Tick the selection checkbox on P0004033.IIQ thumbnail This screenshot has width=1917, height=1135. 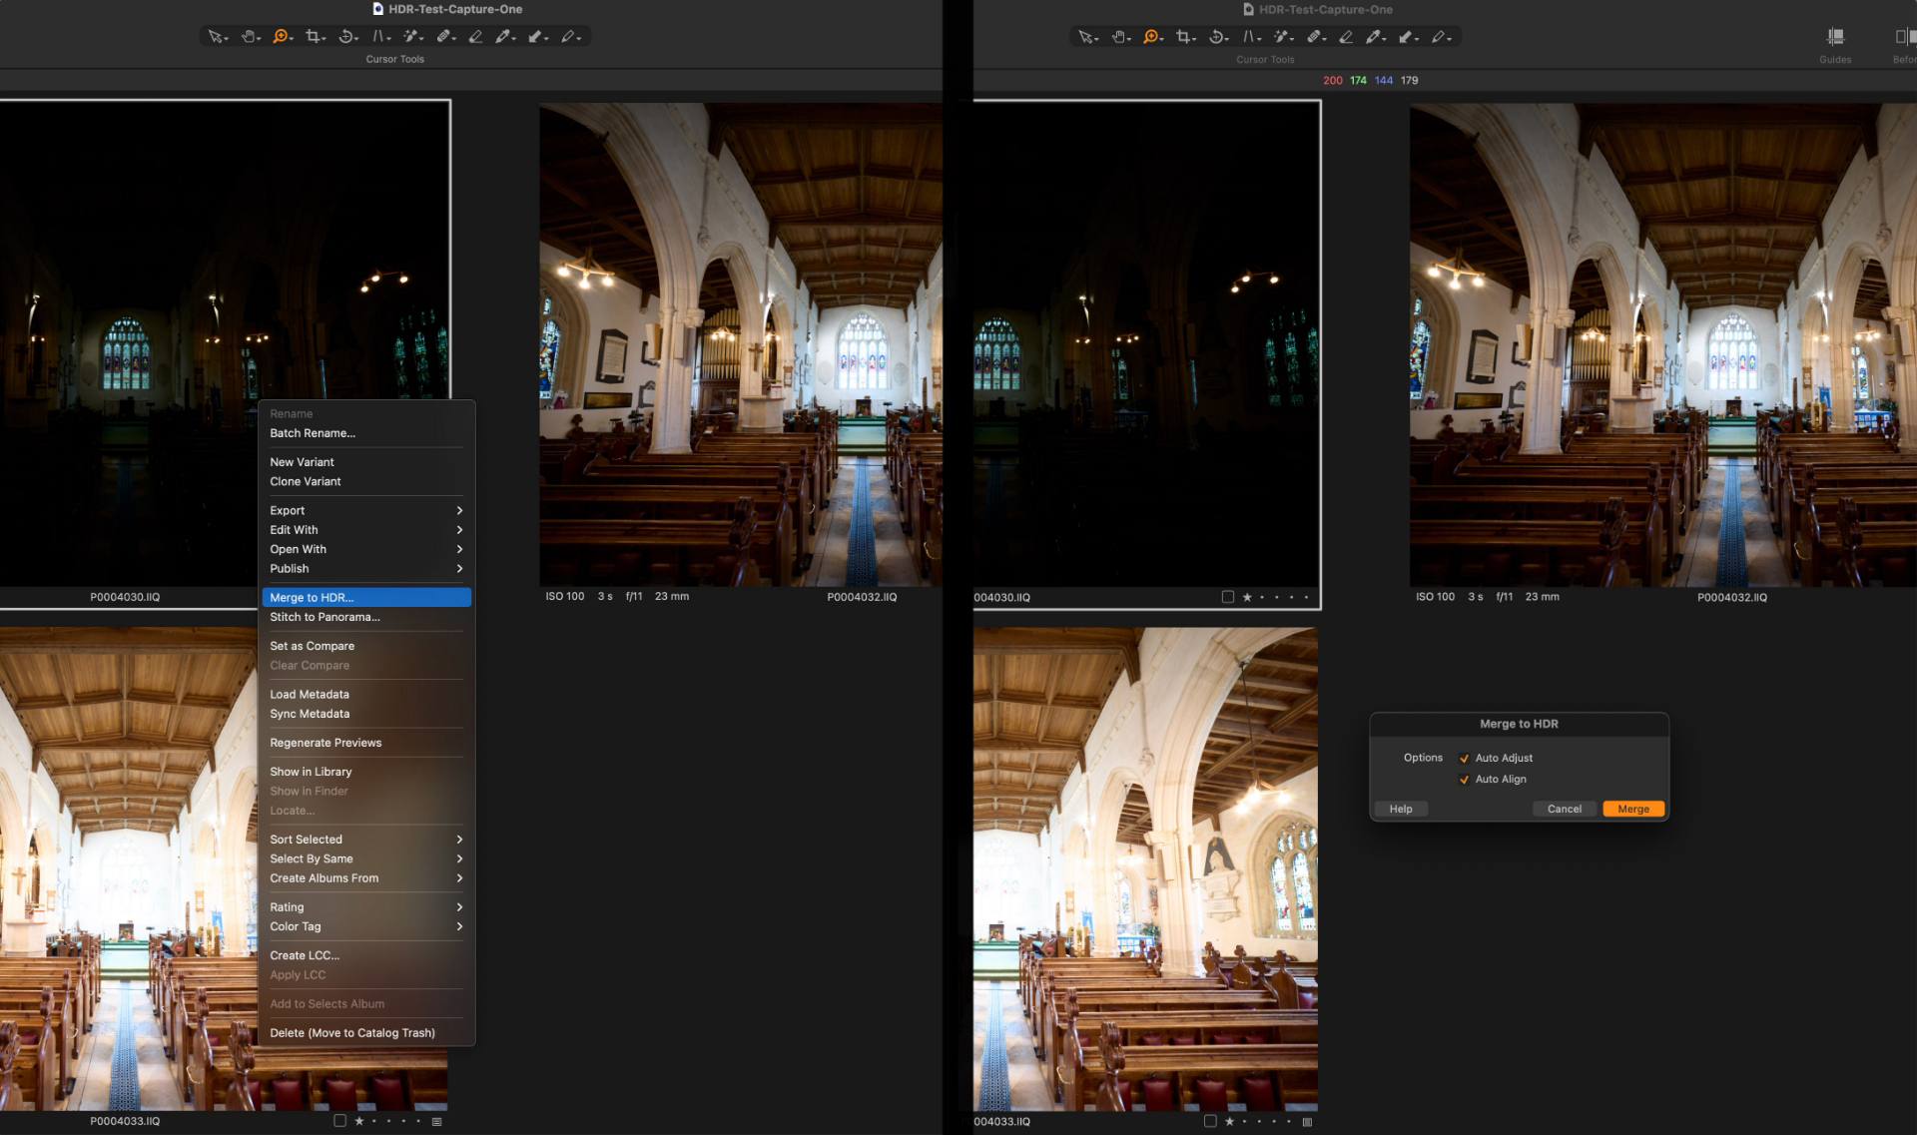tap(339, 1121)
